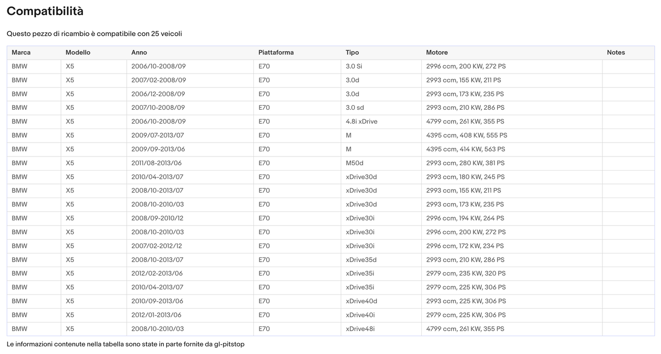661x354 pixels.
Task: Click the '3.0 Si' type cell
Action: tap(354, 66)
